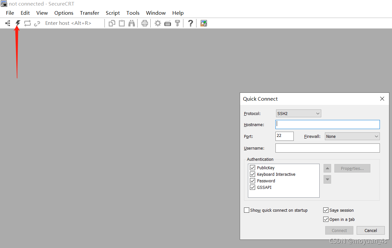Screen dimensions: 392x248
Task: Enable Show quick connect on startup
Action: pyautogui.click(x=247, y=210)
